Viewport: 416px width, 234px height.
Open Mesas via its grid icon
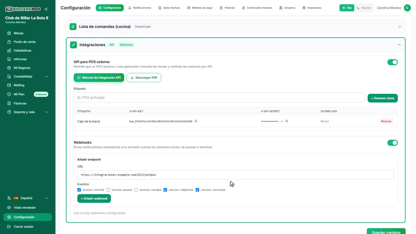[9, 33]
